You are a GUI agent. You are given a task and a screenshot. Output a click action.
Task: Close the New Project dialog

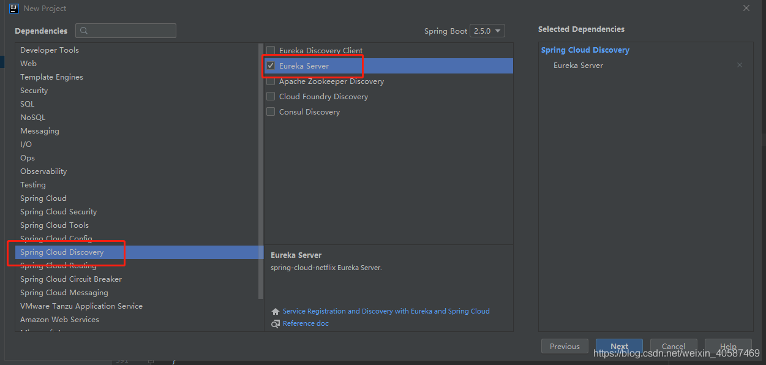(x=746, y=8)
